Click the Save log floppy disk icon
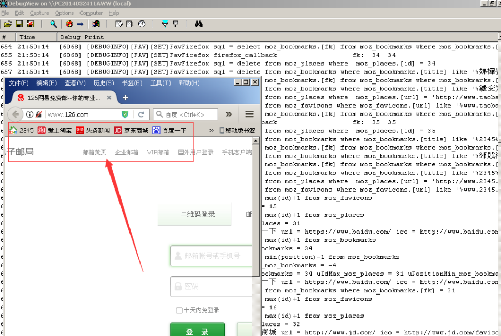This screenshot has height=336, width=501. (x=19, y=24)
